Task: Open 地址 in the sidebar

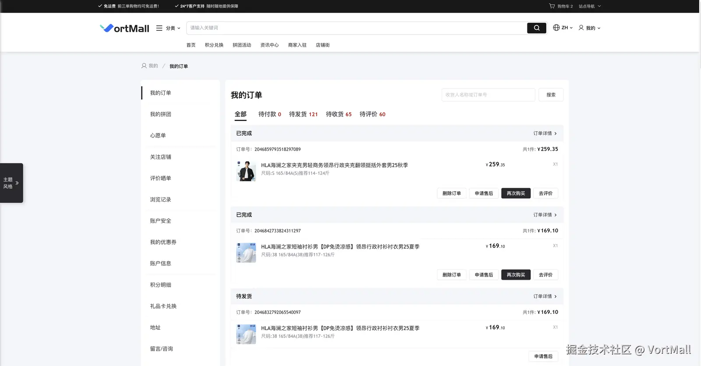Action: click(x=156, y=327)
